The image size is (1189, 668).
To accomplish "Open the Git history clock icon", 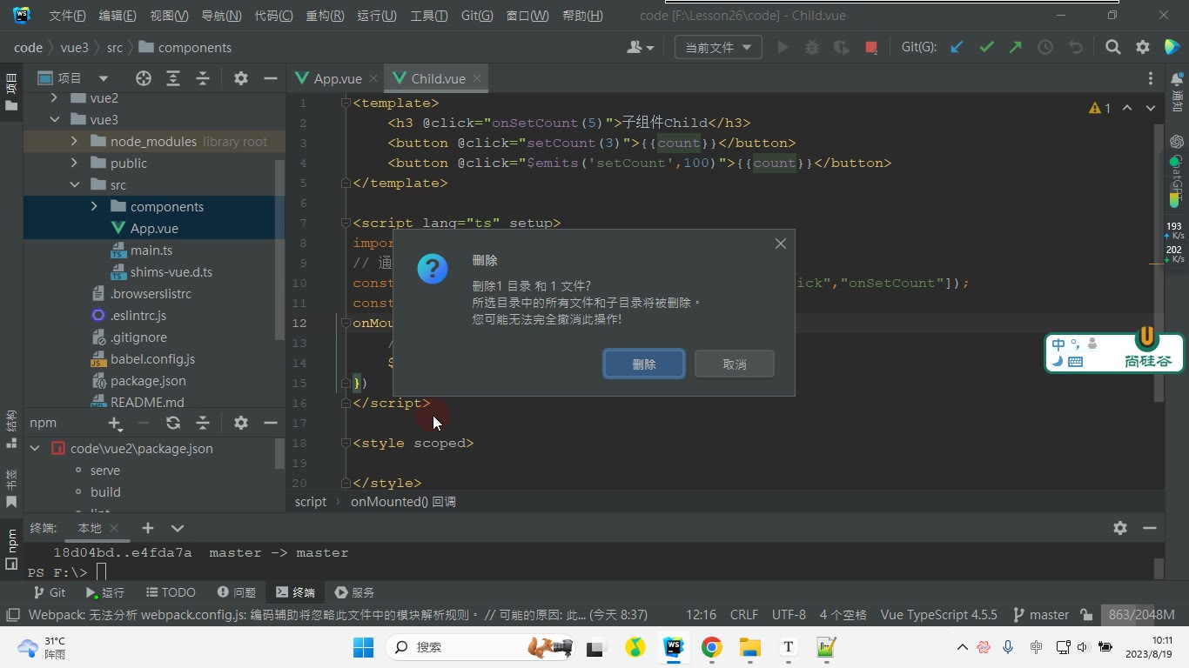I will (x=1045, y=48).
